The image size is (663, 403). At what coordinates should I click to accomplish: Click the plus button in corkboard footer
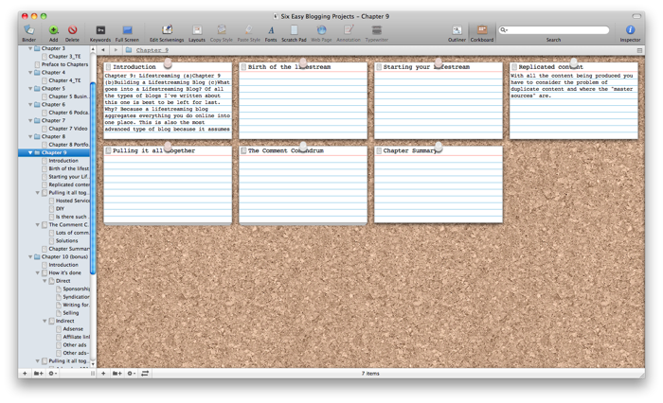point(103,374)
